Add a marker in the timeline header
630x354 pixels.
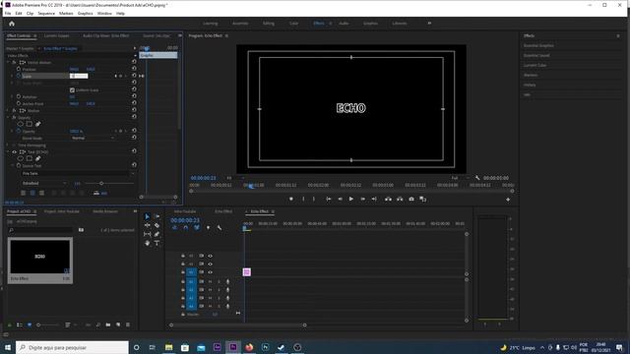coord(208,227)
